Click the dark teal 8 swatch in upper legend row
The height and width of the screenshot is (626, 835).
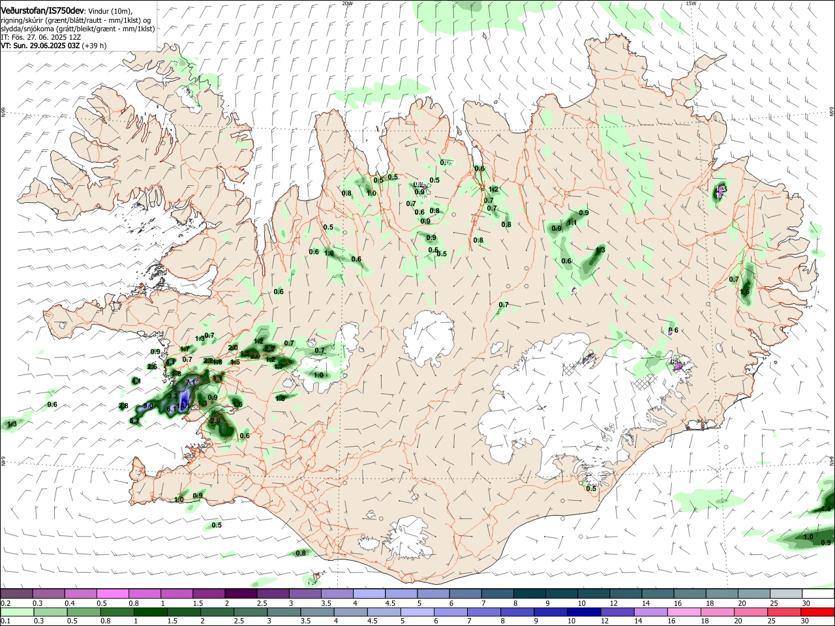pos(530,593)
